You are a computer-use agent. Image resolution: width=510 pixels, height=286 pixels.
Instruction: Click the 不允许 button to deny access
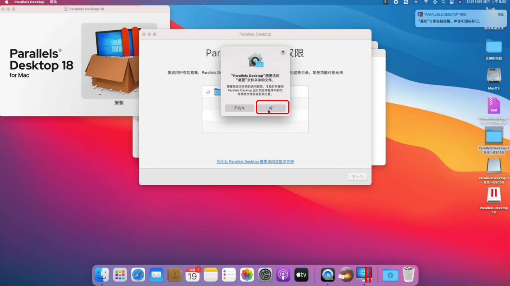click(239, 108)
